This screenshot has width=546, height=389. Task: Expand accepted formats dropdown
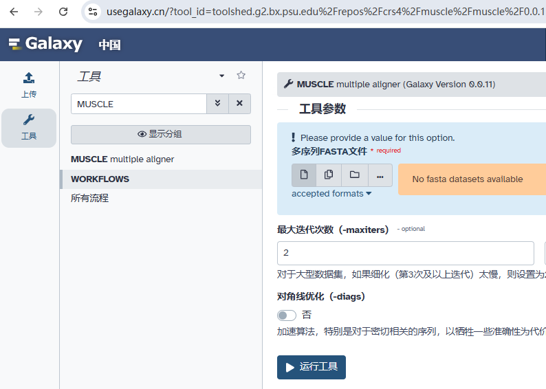click(331, 193)
